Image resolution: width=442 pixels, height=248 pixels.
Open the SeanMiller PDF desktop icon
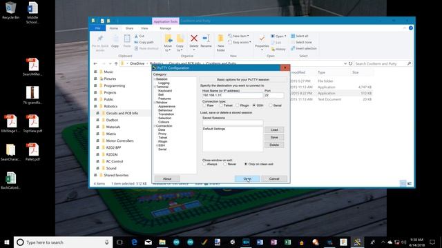click(x=32, y=67)
